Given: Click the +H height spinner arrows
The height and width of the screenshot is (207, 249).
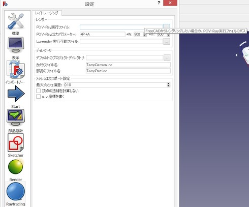Looking at the screenshot, I should 168,35.
